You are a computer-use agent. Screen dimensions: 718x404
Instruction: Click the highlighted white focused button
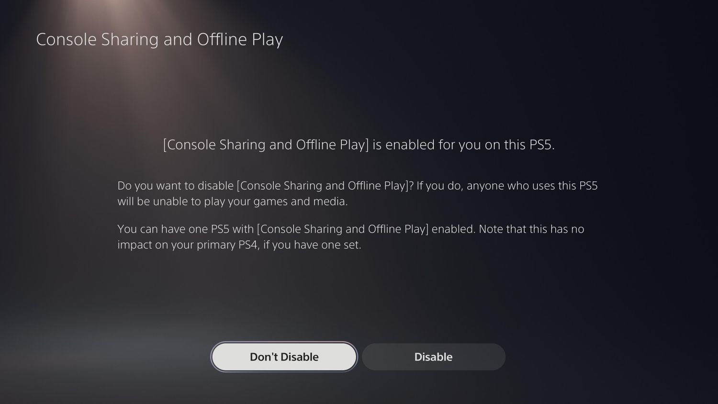point(284,357)
